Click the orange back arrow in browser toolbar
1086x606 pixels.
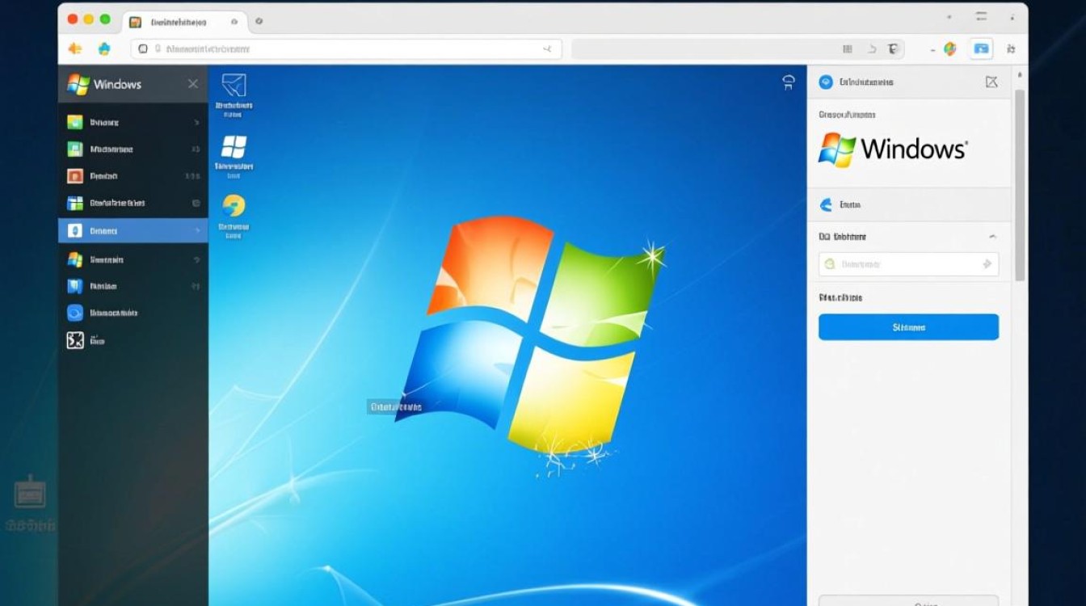pos(75,48)
